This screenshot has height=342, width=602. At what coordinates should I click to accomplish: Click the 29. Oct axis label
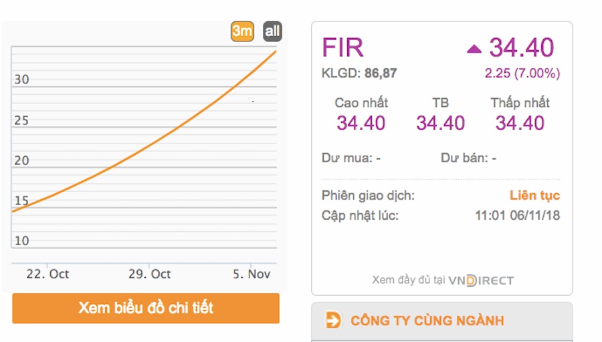(x=149, y=274)
